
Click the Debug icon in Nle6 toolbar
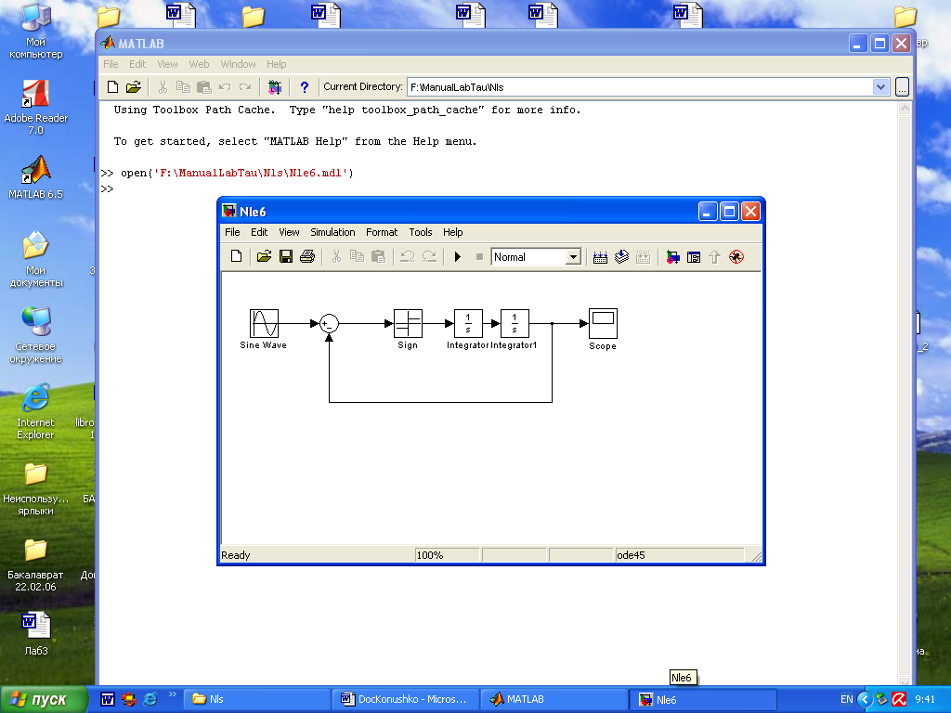click(x=736, y=257)
